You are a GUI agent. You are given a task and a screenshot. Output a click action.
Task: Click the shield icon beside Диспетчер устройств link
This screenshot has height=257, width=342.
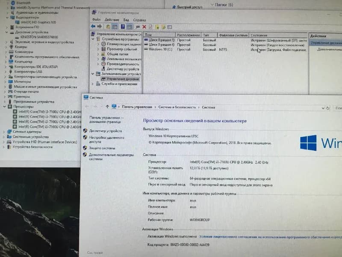(x=85, y=131)
